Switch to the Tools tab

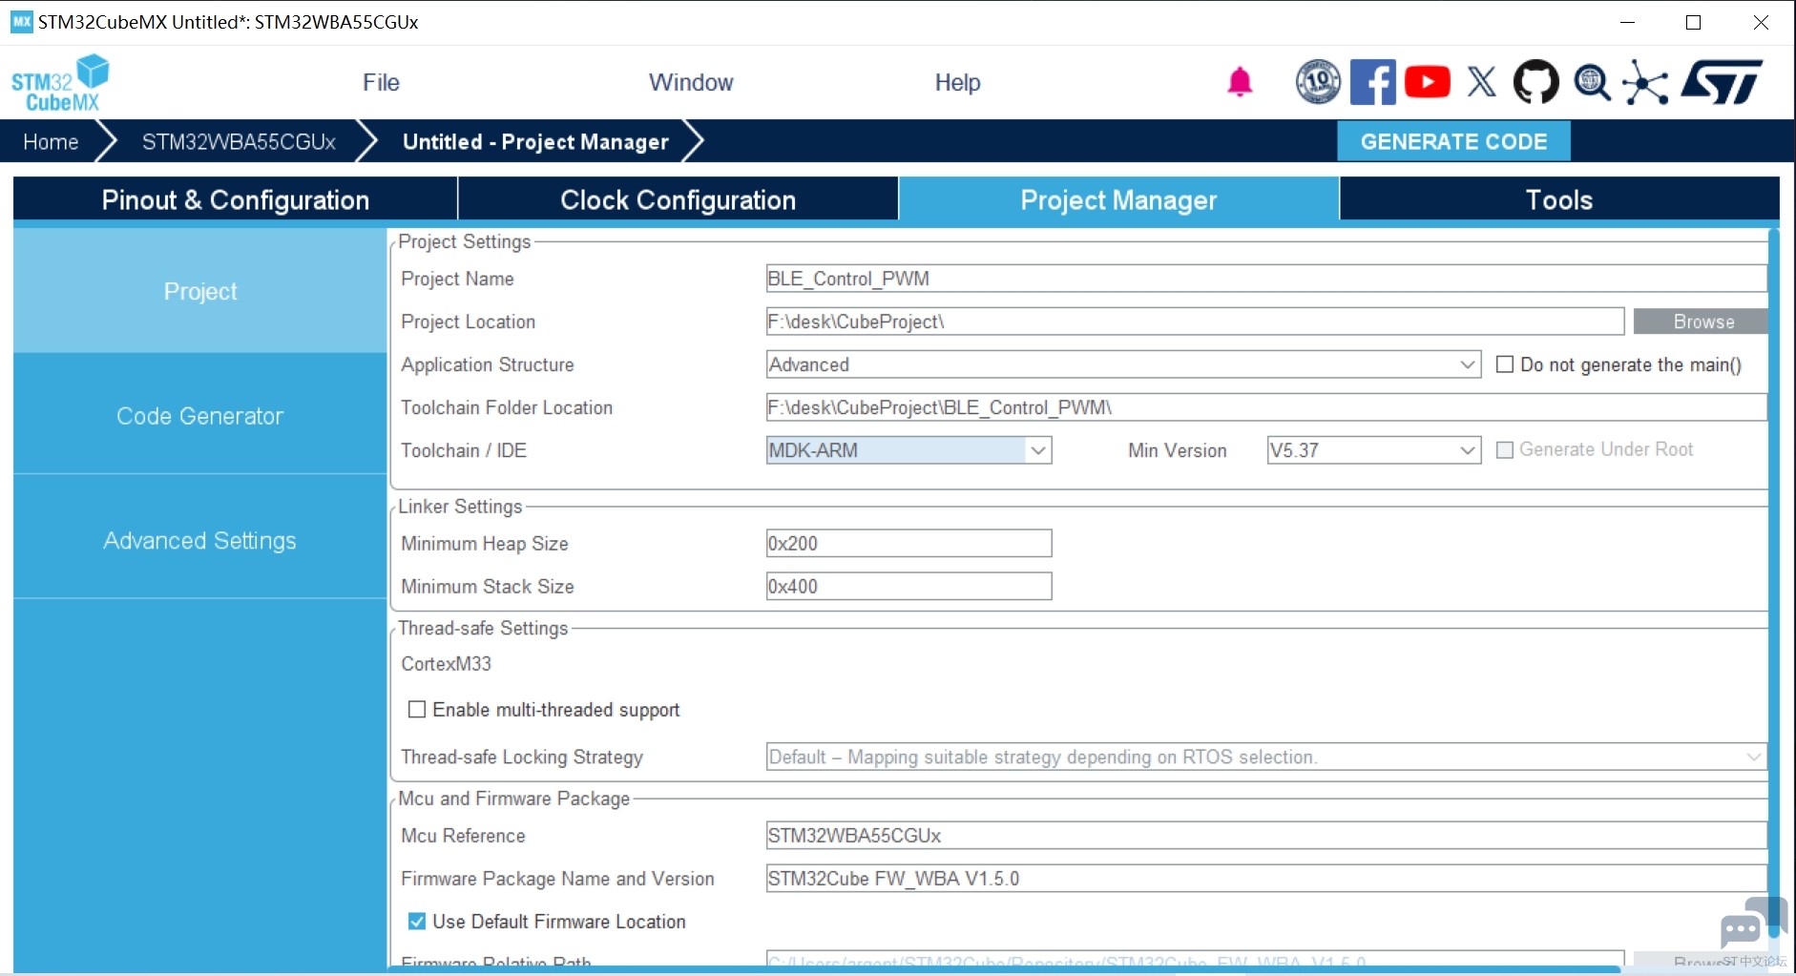pyautogui.click(x=1559, y=199)
